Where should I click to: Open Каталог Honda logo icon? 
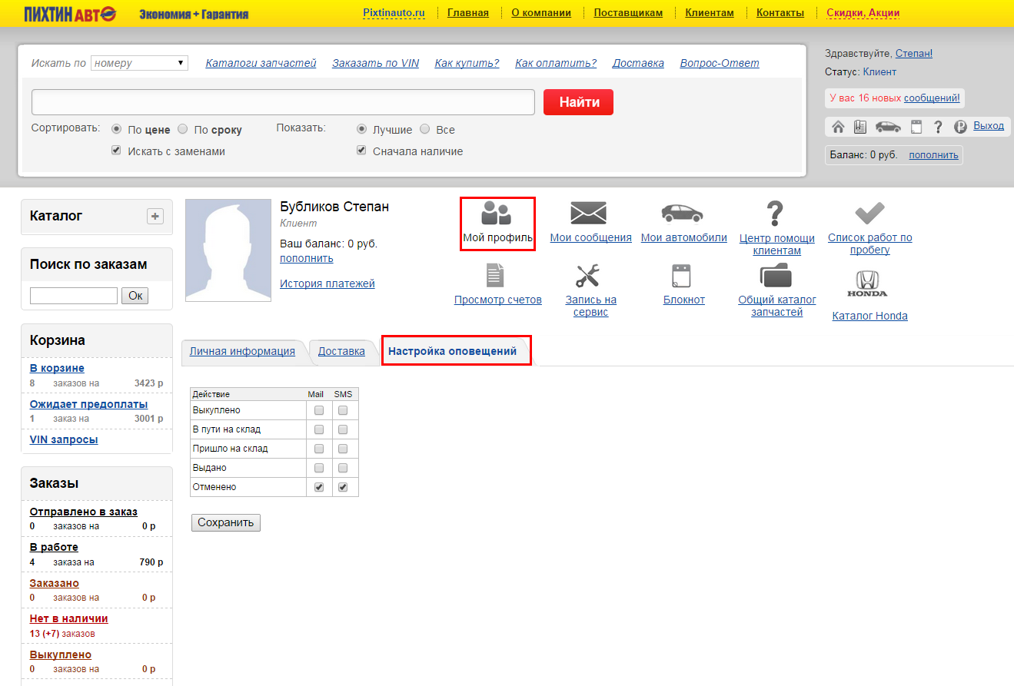pos(867,283)
